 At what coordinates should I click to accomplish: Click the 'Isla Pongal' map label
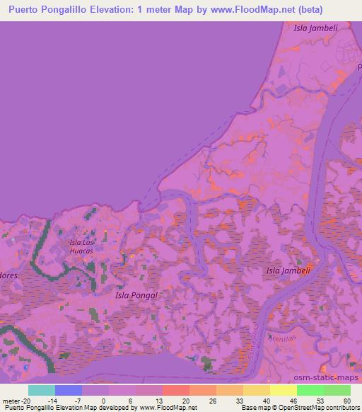[136, 295]
